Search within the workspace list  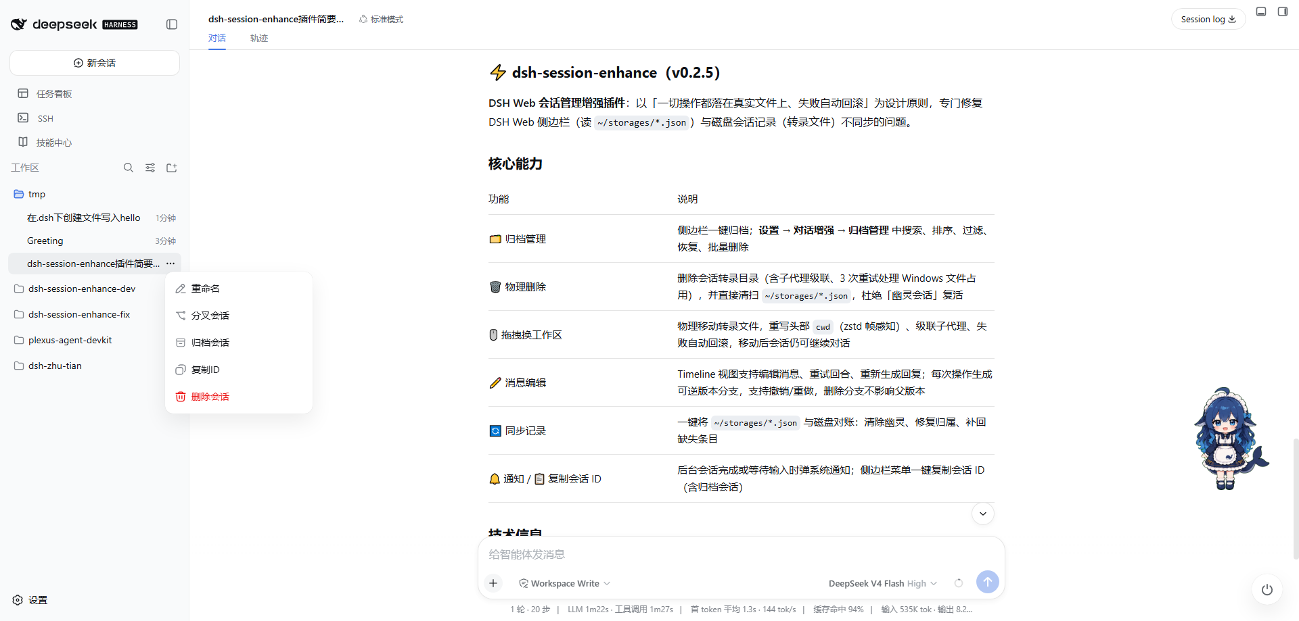[x=129, y=168]
